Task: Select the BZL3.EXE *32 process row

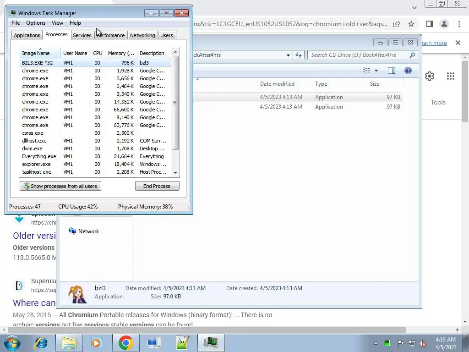Action: [95, 62]
